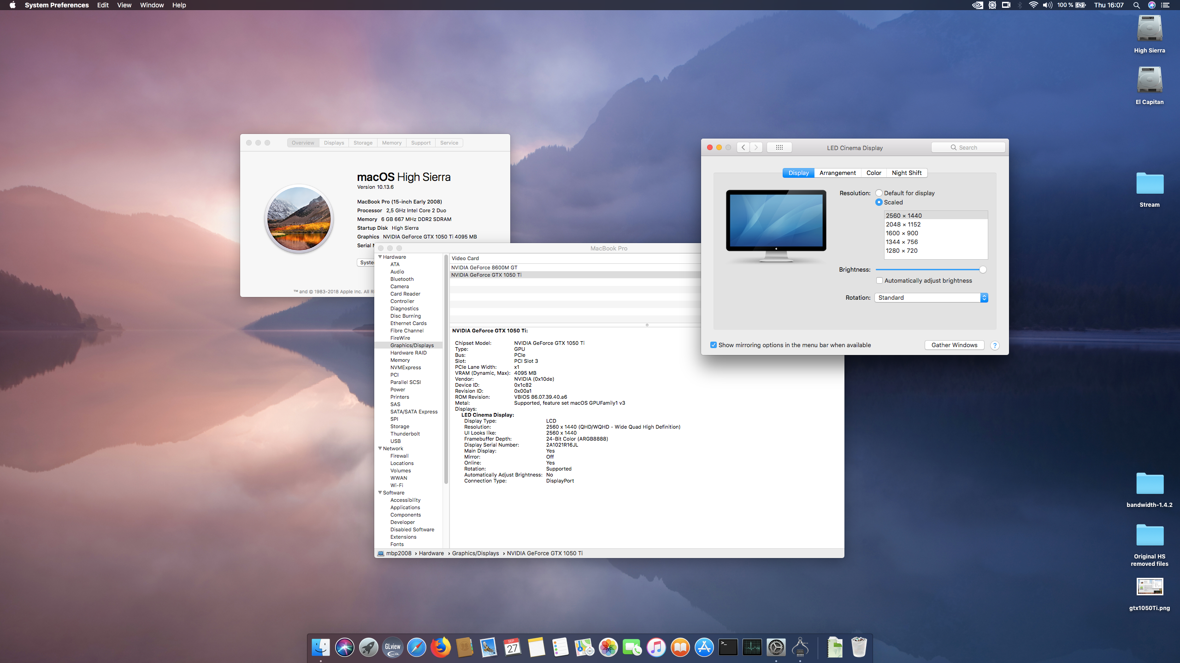Collapse the Hardware section in sidebar
The width and height of the screenshot is (1180, 663).
[380, 257]
